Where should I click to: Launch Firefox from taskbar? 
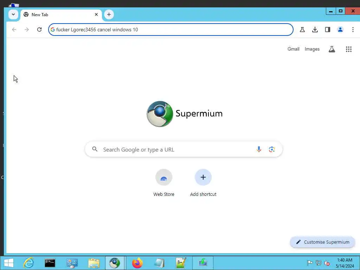tap(137, 263)
